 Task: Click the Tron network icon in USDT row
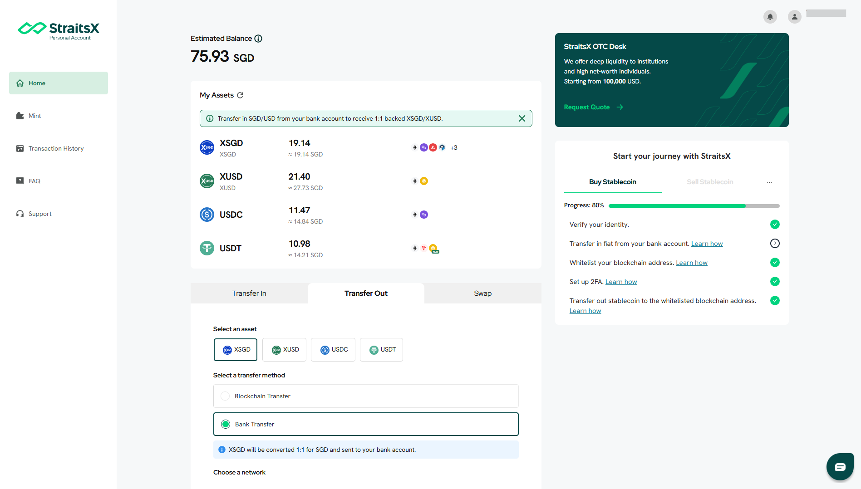click(424, 248)
